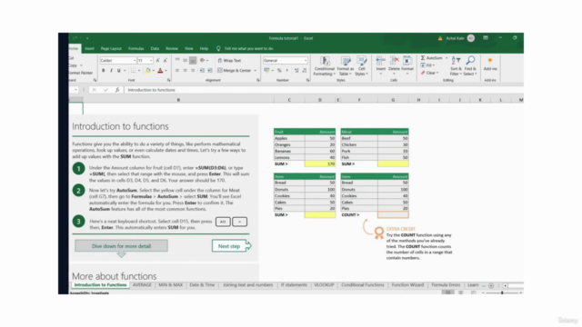The height and width of the screenshot is (327, 582).
Task: Click the Increase Indent icon
Action: coord(210,71)
